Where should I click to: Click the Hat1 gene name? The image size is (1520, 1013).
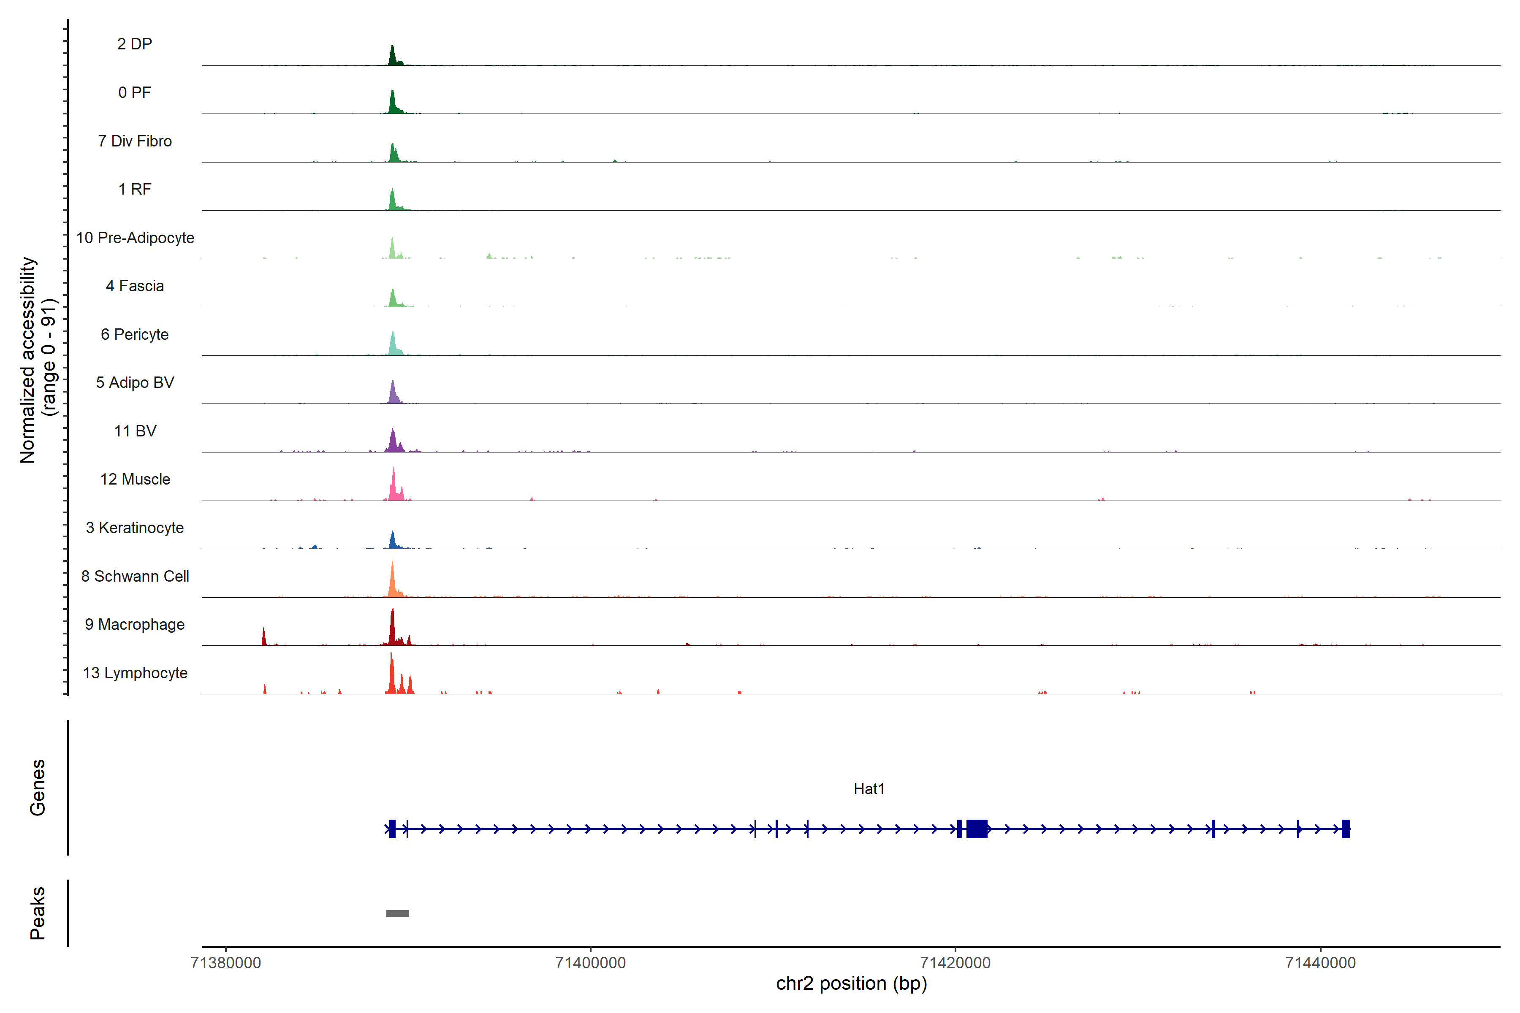coord(869,789)
